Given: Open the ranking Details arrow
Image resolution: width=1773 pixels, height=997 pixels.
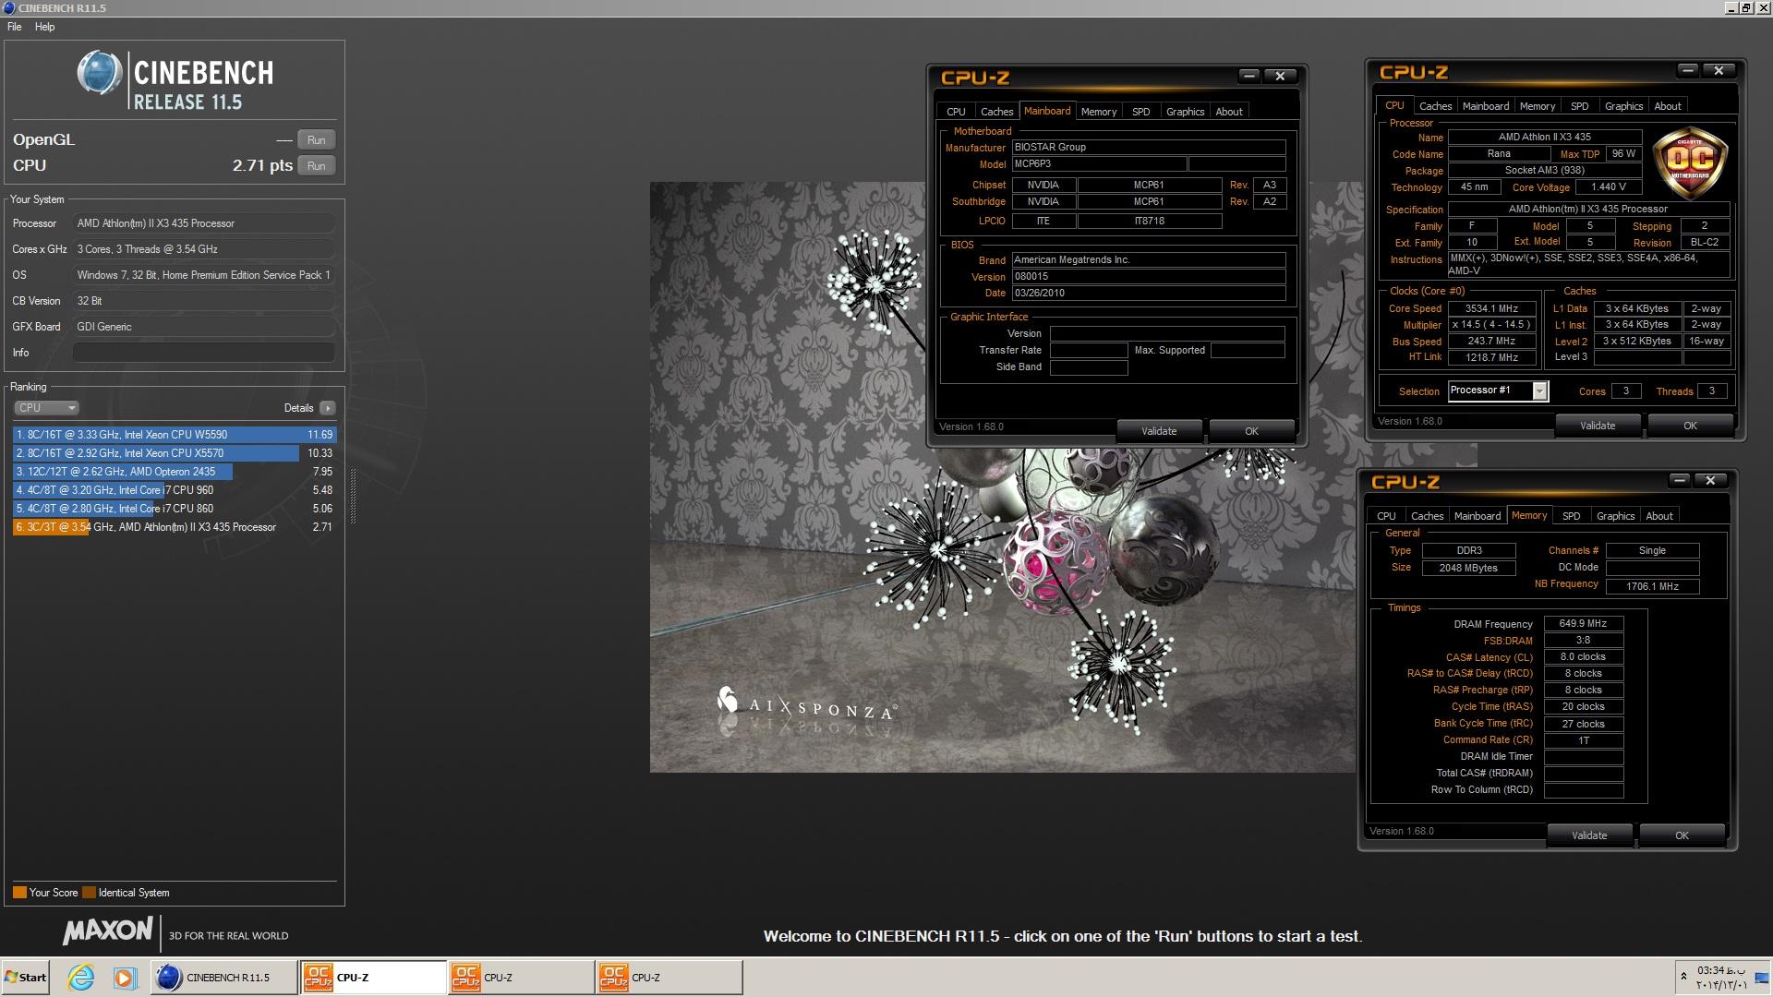Looking at the screenshot, I should click(x=328, y=408).
